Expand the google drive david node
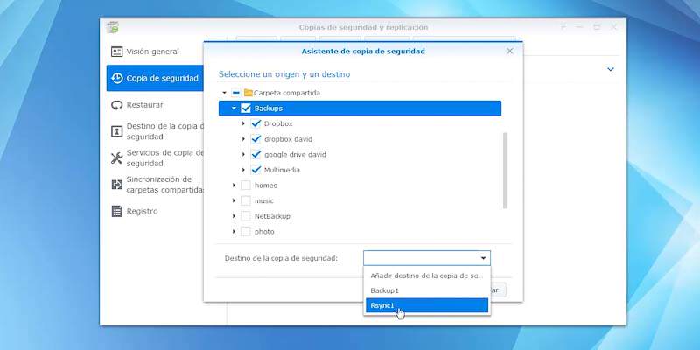Screen dimensions: 700x350 [244, 155]
